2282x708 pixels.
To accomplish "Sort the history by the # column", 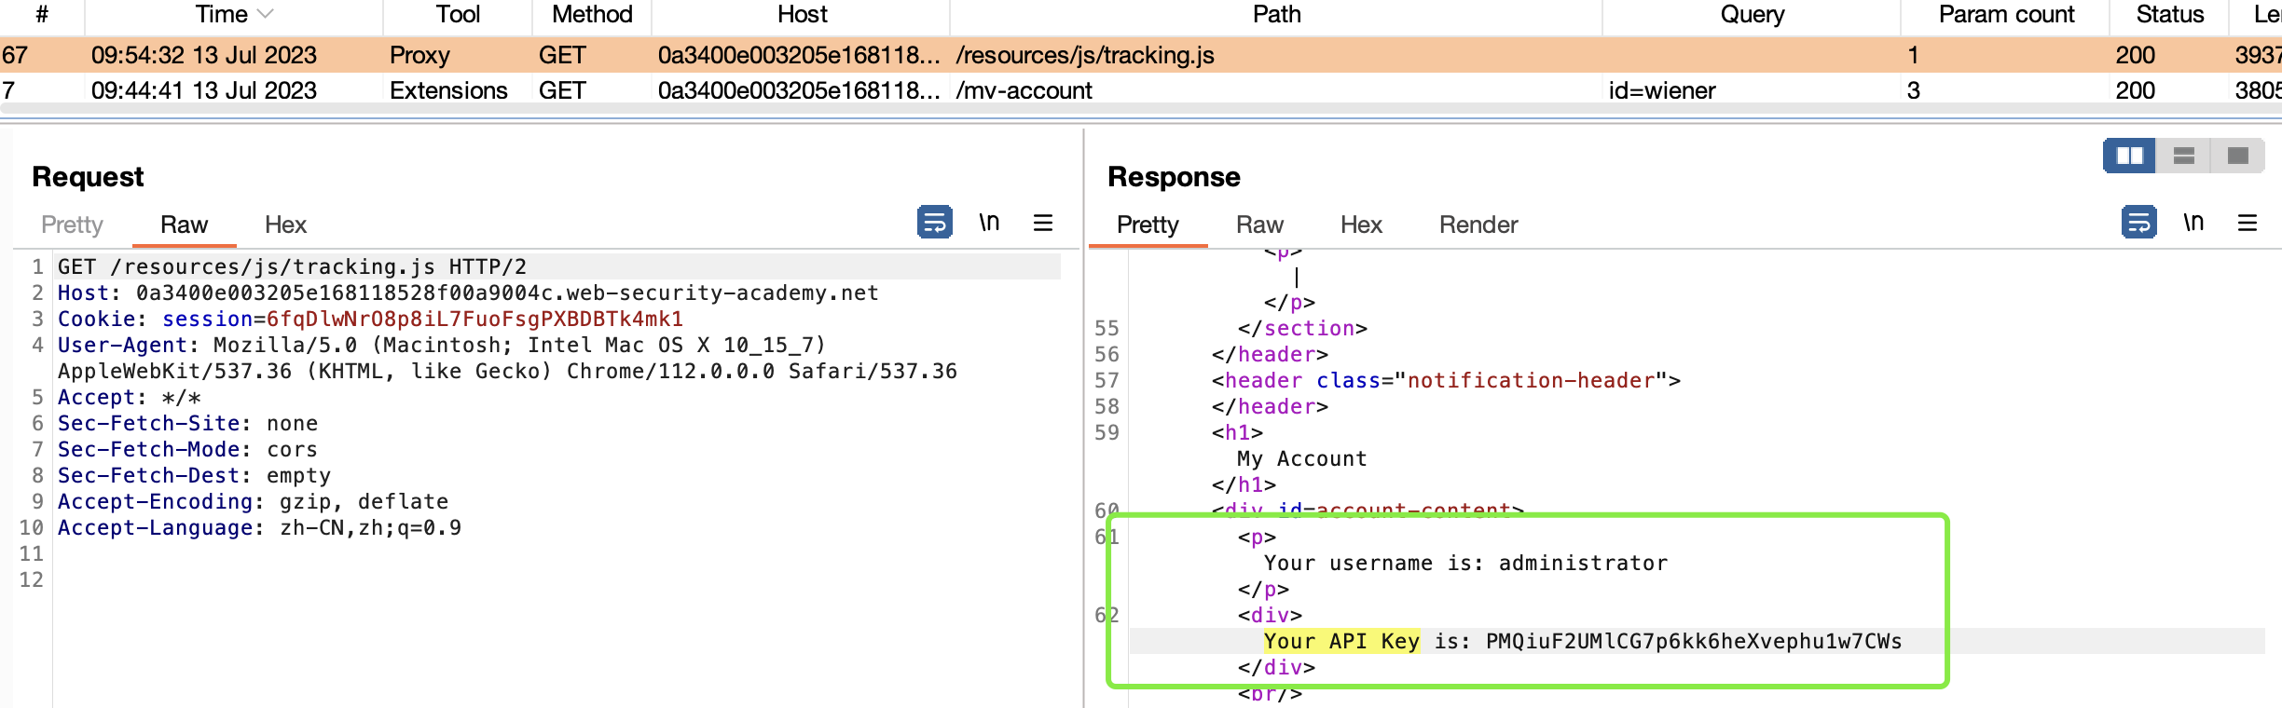I will [x=42, y=14].
